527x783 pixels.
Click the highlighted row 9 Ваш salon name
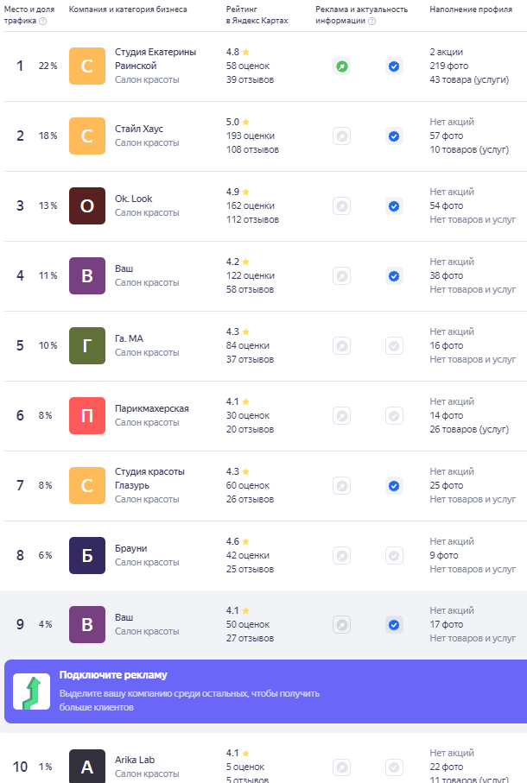click(x=124, y=618)
